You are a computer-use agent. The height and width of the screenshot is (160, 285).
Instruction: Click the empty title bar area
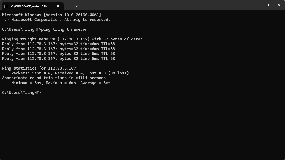[164, 5]
